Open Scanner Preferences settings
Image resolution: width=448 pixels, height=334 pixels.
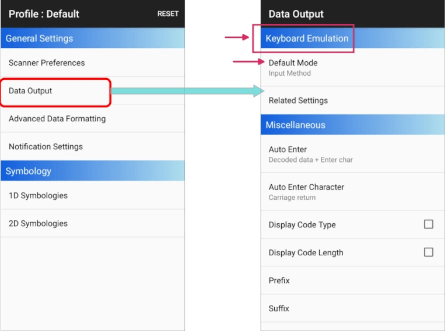pos(47,63)
